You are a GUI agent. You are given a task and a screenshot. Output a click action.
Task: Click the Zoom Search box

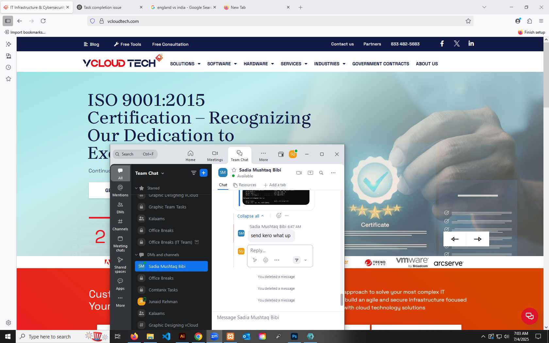(x=135, y=154)
